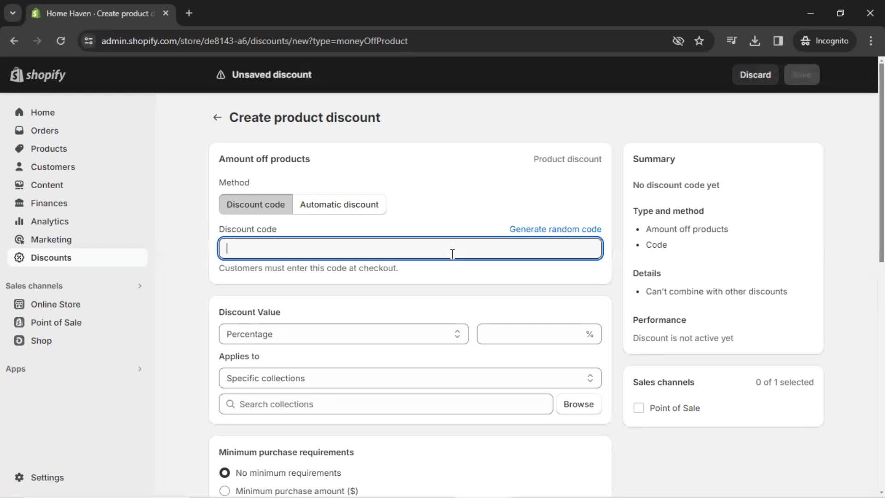Open the Orders section icon
The image size is (885, 498).
19,130
